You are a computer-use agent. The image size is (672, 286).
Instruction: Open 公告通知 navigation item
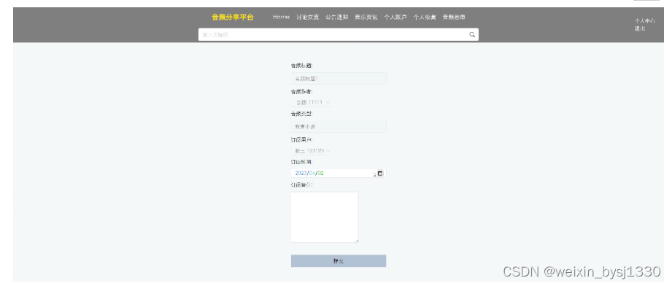click(337, 18)
